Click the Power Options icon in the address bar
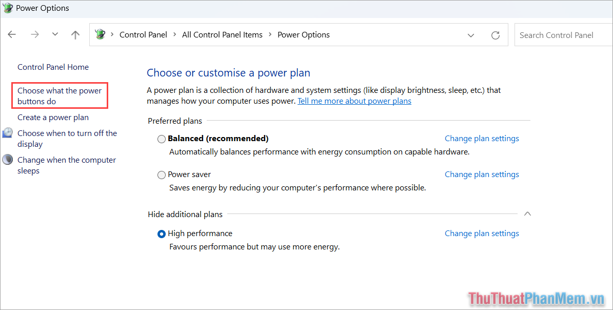This screenshot has height=310, width=613. pos(100,34)
